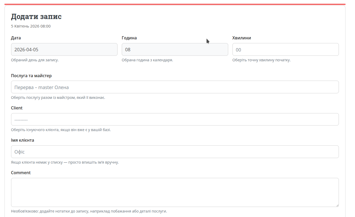Viewport: 355px width, 217px height.
Task: Click the Дата field showing 2026-04-05
Action: coord(64,49)
